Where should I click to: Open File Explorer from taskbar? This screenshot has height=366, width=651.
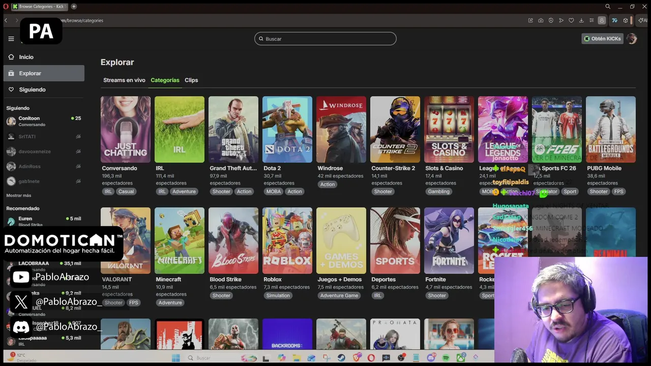click(297, 358)
